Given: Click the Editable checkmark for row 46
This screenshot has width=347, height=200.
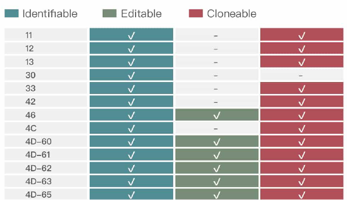Looking at the screenshot, I should (x=217, y=115).
